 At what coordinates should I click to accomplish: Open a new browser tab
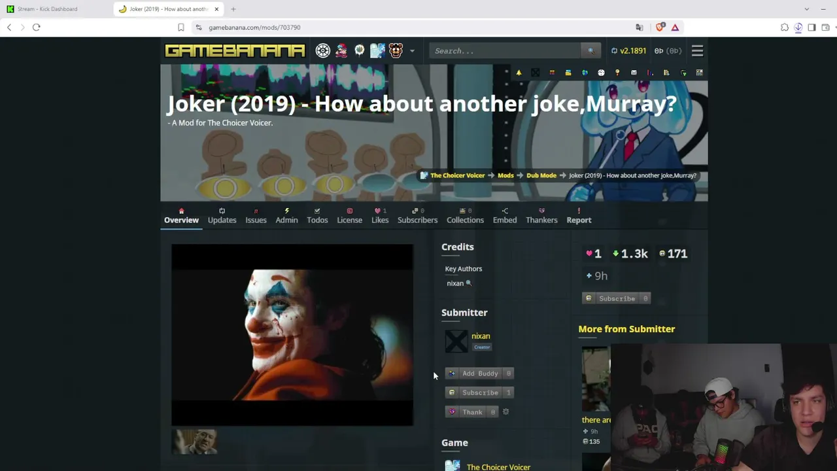233,9
